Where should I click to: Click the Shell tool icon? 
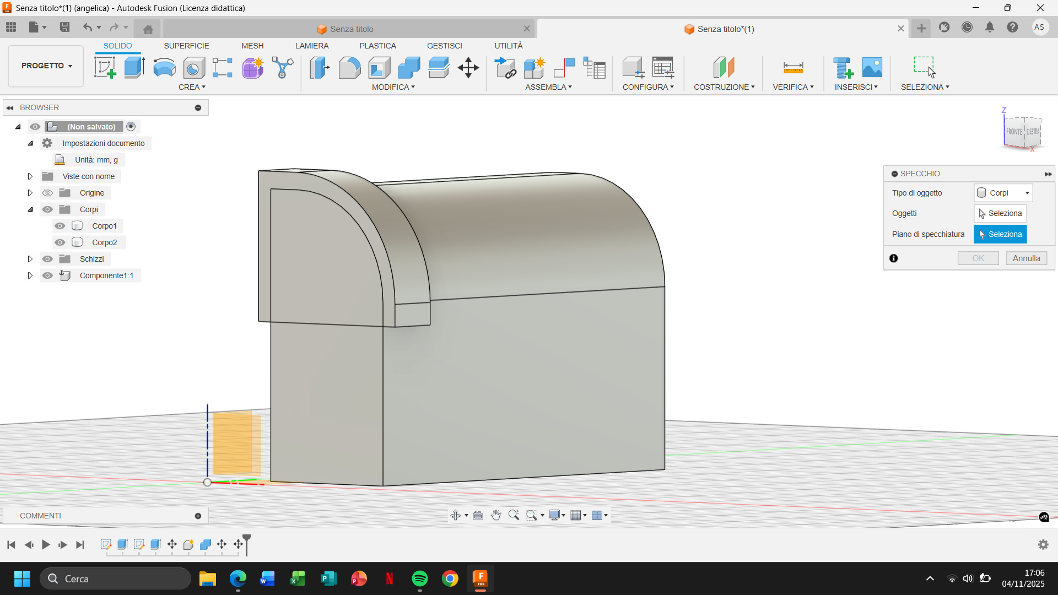point(379,68)
